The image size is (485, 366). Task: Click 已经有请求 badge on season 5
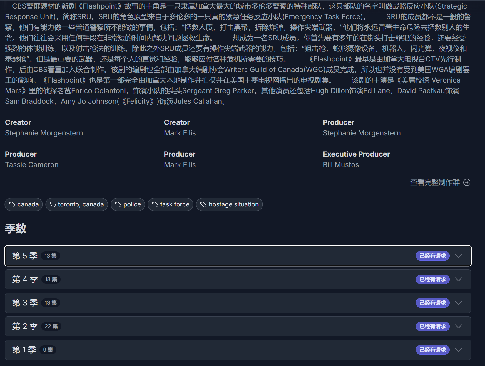433,256
